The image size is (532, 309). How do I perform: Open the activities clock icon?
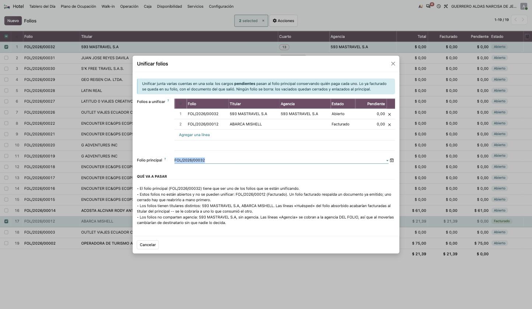438,6
